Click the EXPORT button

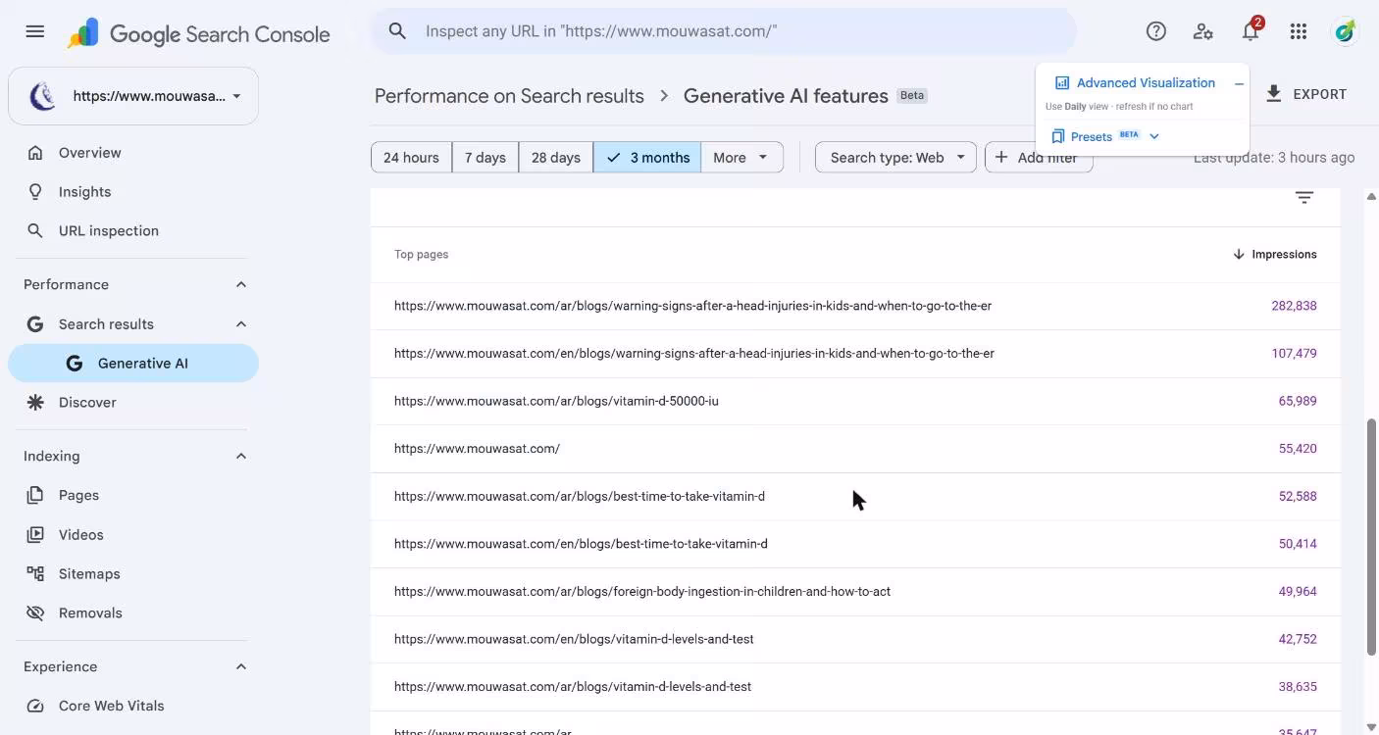click(x=1306, y=94)
